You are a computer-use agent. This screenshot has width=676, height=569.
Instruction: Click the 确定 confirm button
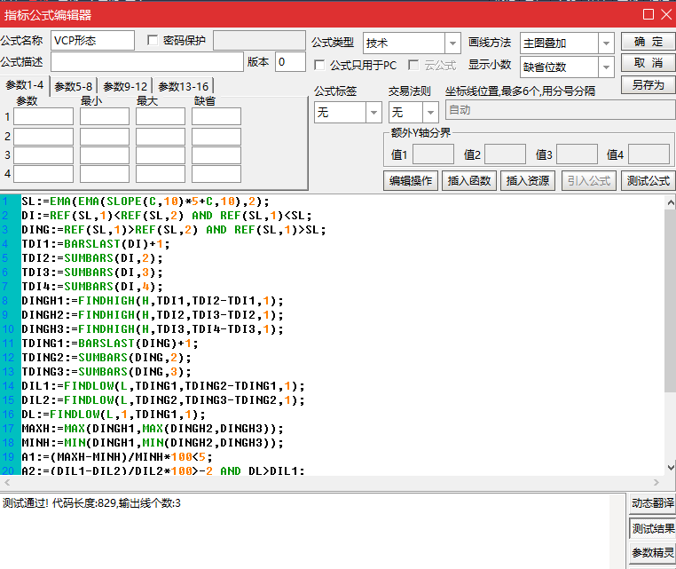point(648,42)
